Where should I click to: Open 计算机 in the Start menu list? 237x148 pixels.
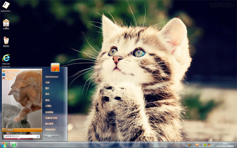point(48,106)
